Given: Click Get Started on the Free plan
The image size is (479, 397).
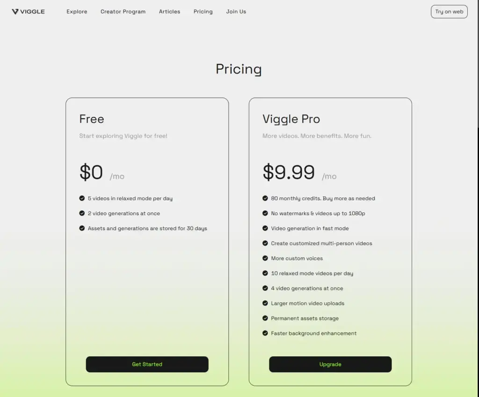Looking at the screenshot, I should tap(147, 364).
